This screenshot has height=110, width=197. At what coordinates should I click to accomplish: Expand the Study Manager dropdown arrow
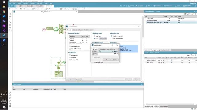click(71, 9)
